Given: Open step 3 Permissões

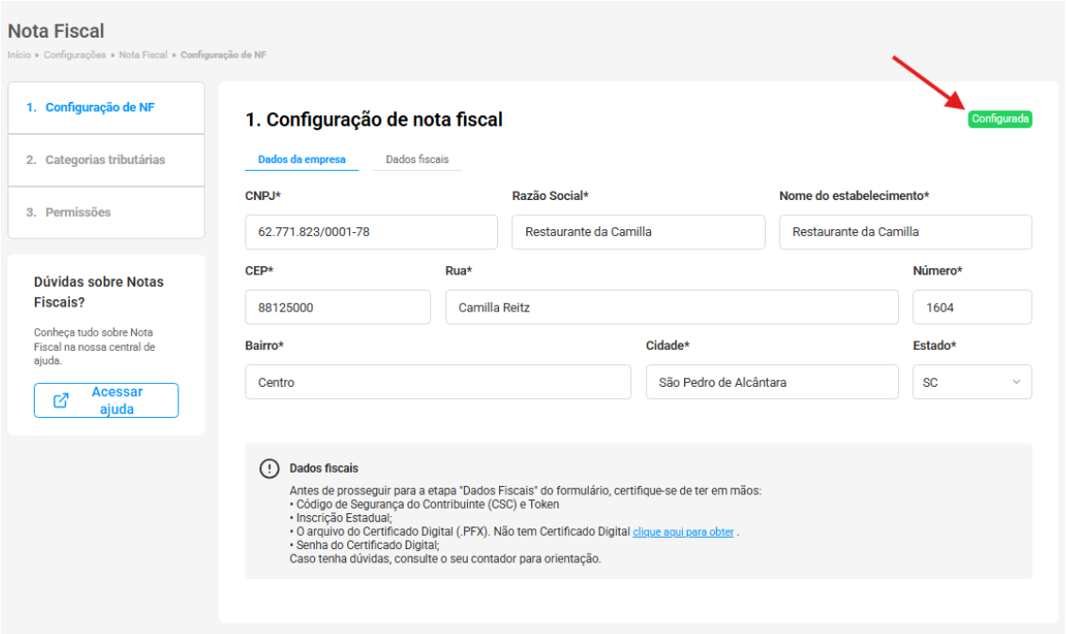Looking at the screenshot, I should pyautogui.click(x=106, y=212).
